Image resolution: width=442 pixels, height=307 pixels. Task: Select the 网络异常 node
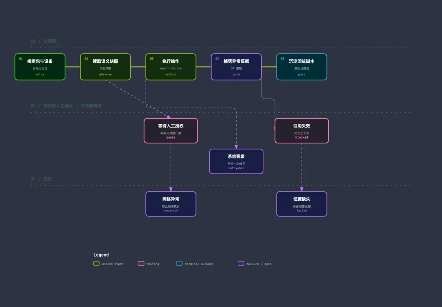tap(171, 204)
